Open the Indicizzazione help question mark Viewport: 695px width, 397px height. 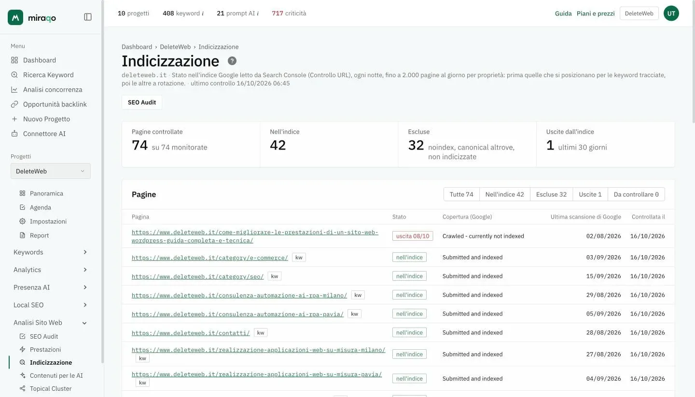click(x=232, y=61)
